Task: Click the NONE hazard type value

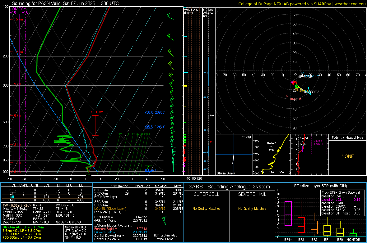Action: coord(347,156)
